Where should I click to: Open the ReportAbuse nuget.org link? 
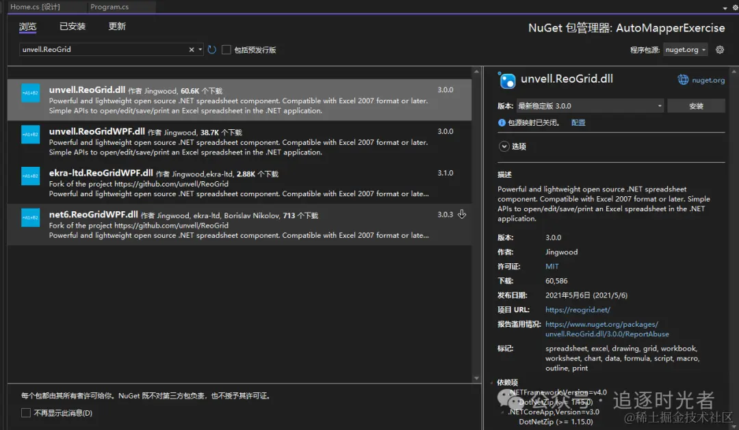click(607, 329)
